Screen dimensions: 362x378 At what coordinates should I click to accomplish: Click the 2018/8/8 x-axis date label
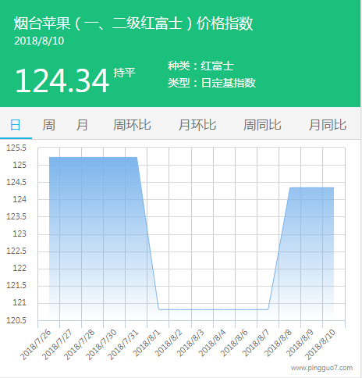(278, 343)
